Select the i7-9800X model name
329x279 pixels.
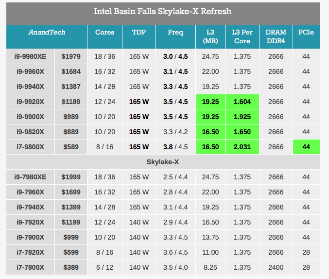30,147
